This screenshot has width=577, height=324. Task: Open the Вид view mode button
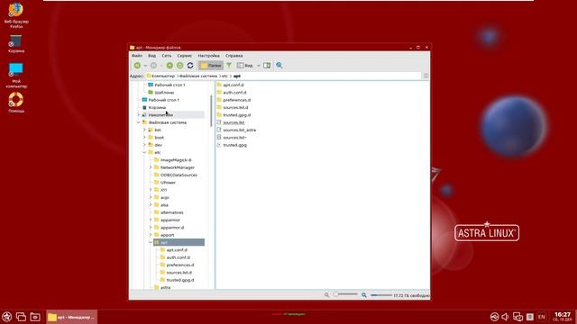coord(245,66)
